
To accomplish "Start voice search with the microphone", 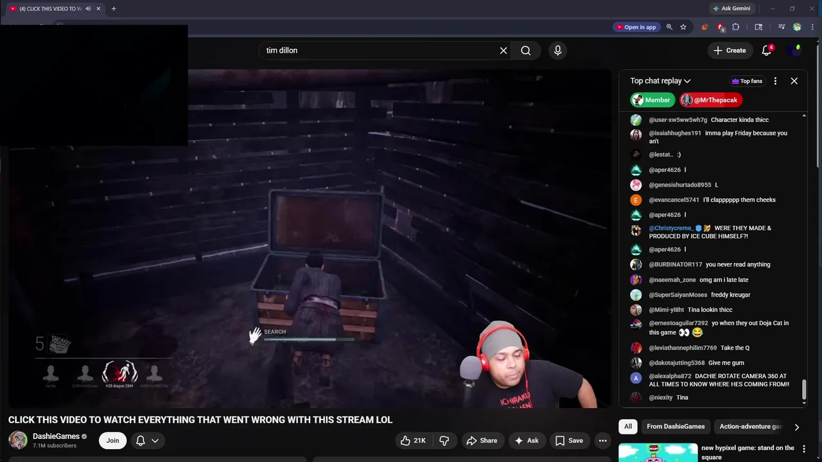I will tap(557, 51).
